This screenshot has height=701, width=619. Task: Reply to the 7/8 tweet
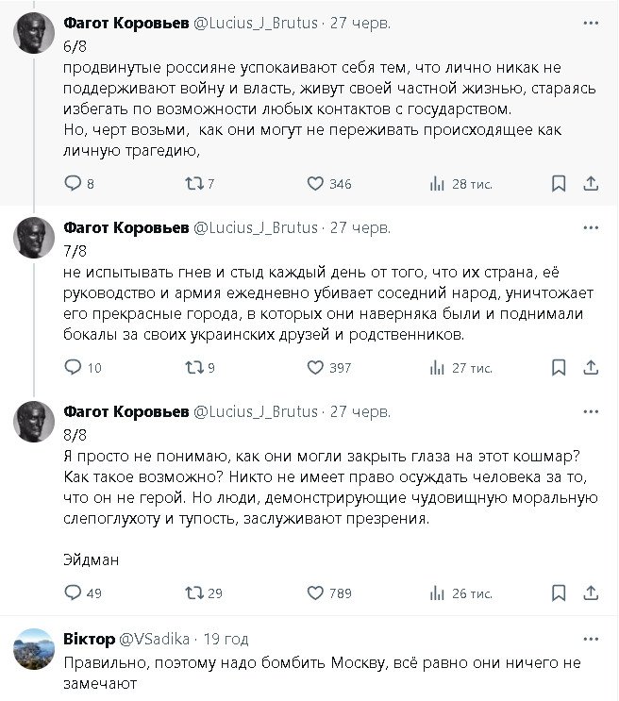[x=73, y=368]
